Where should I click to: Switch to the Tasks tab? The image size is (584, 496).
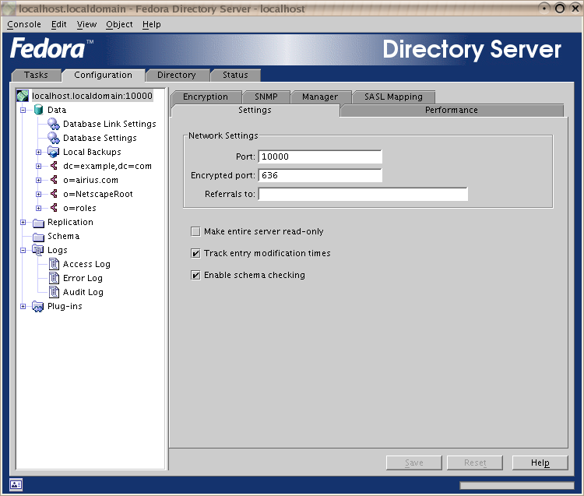[x=36, y=76]
